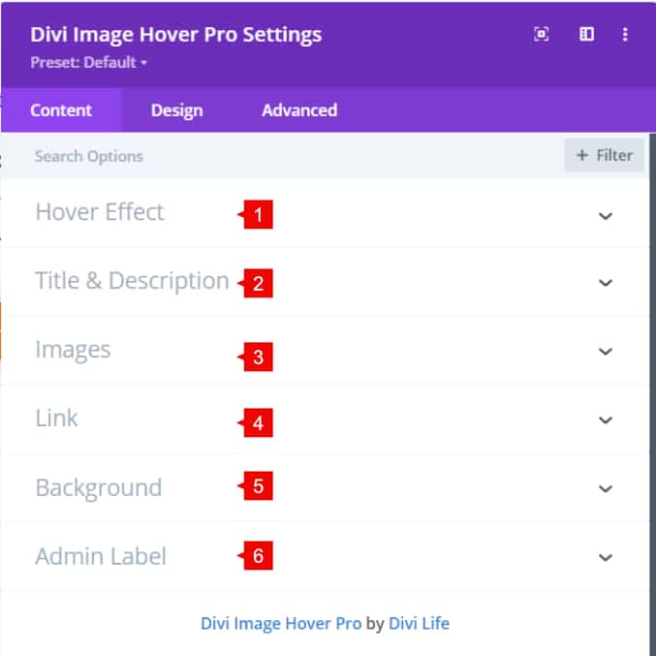
Task: Expand the Link section chevron
Action: coord(606,420)
